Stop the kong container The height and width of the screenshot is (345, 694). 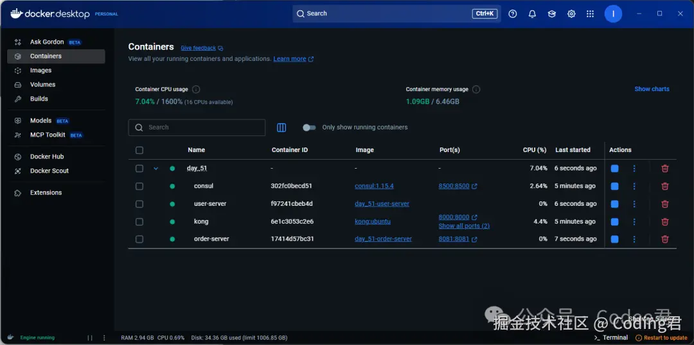[x=614, y=221]
